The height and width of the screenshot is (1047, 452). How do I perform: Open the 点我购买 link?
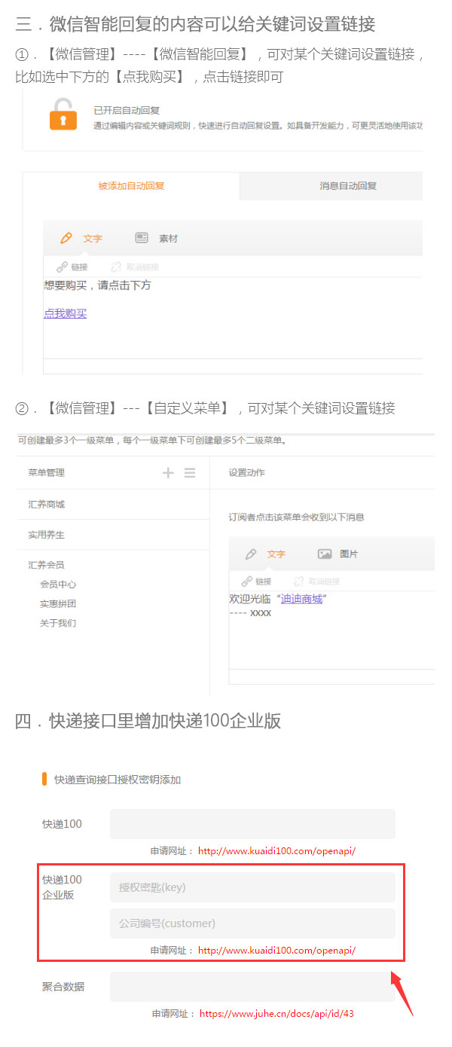click(x=66, y=313)
